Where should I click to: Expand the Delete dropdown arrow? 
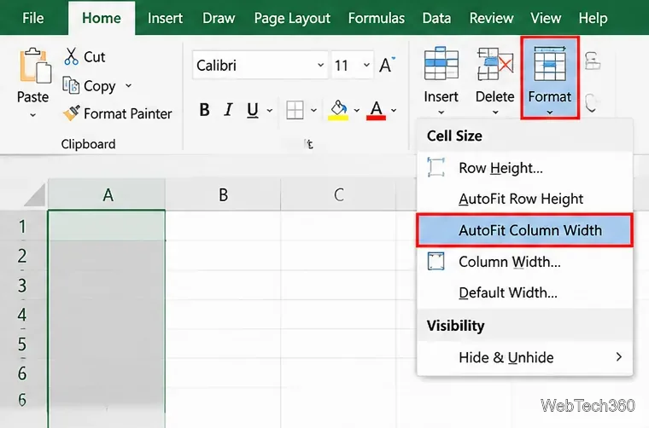click(x=495, y=113)
